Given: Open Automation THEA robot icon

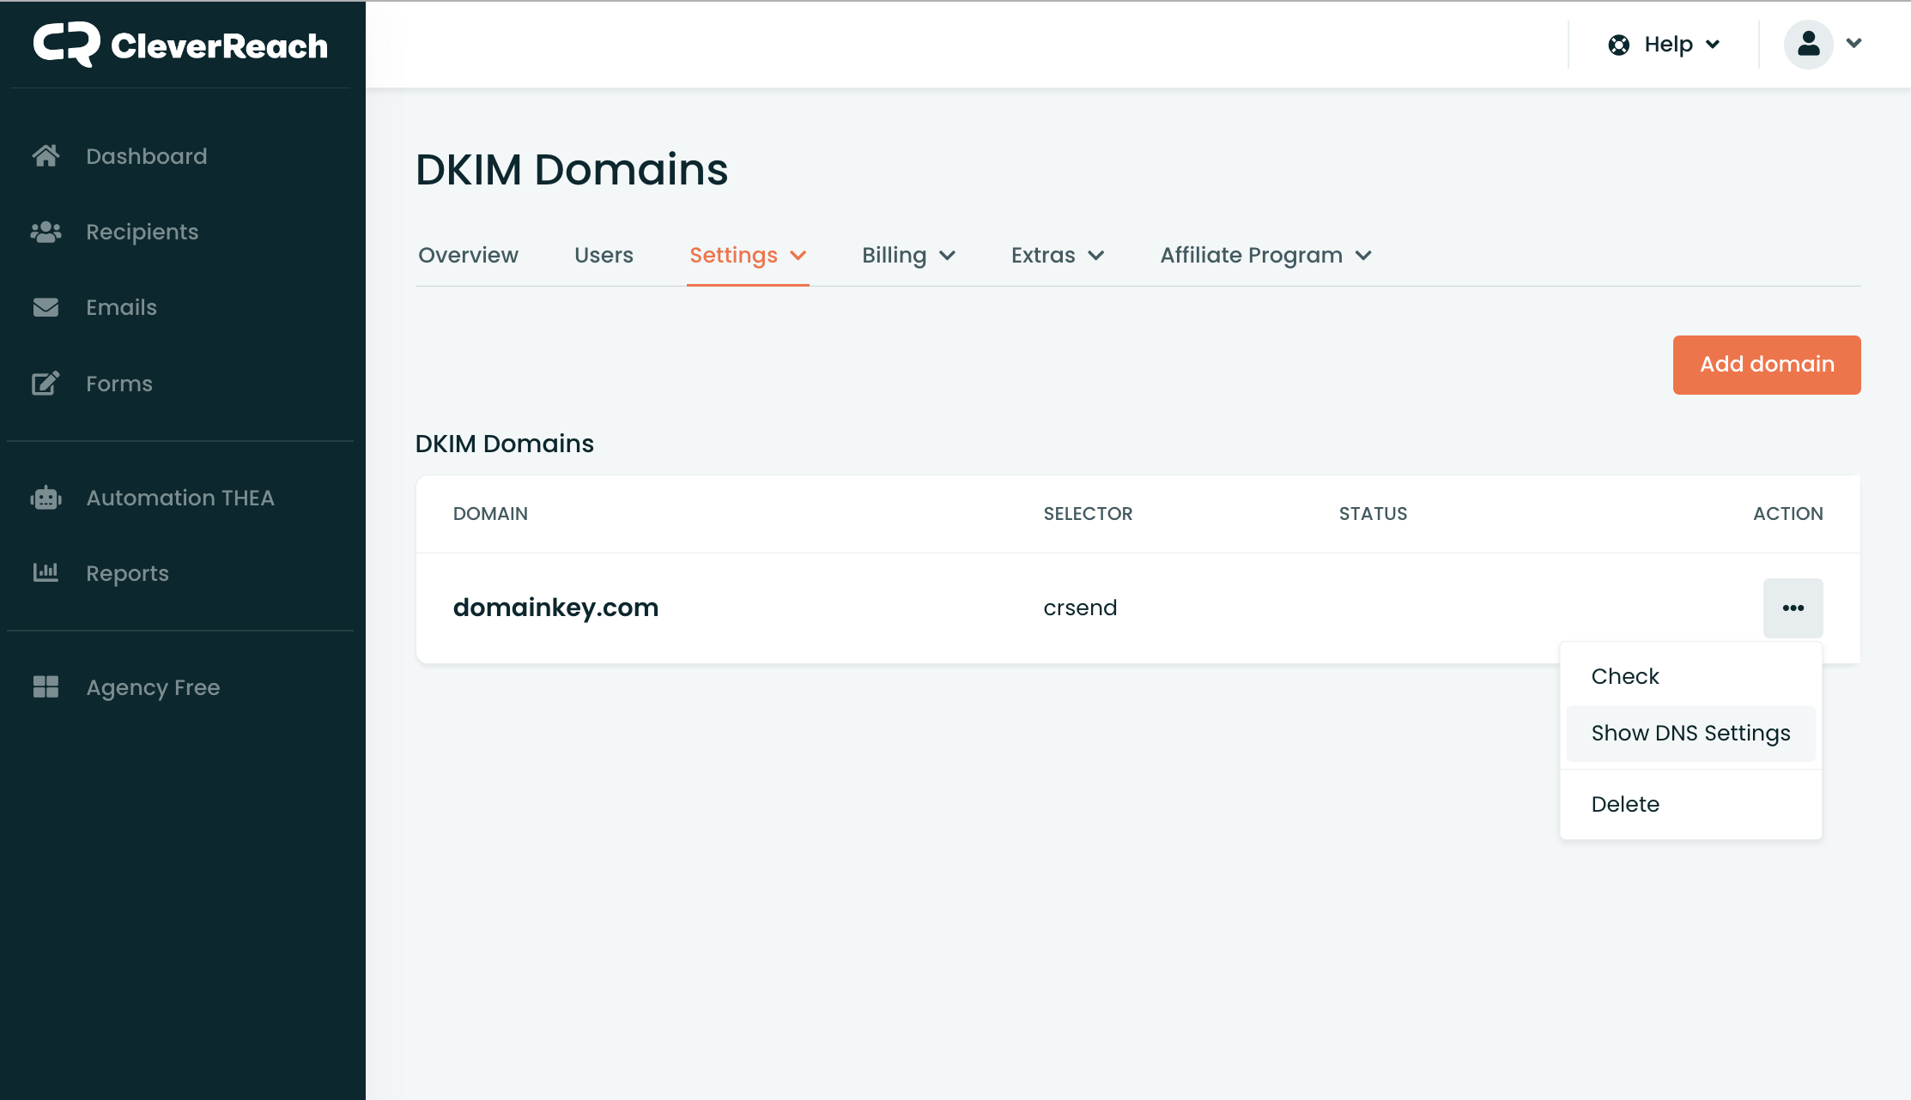Looking at the screenshot, I should [45, 498].
